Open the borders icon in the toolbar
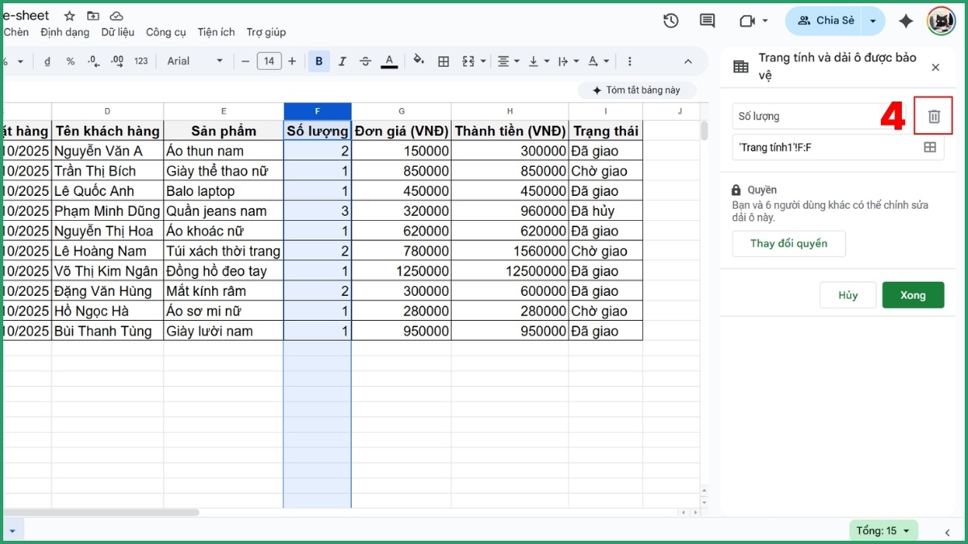This screenshot has height=544, width=968. point(443,60)
